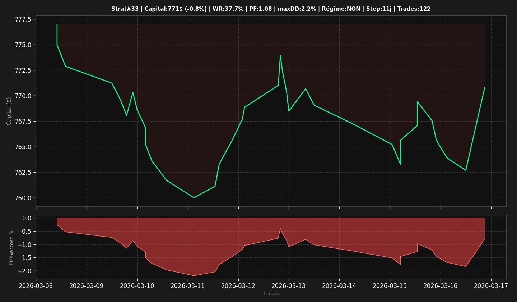Viewport: 517px width, 302px height.
Task: Click the 2026-03-08 date axis label
Action: (x=36, y=286)
